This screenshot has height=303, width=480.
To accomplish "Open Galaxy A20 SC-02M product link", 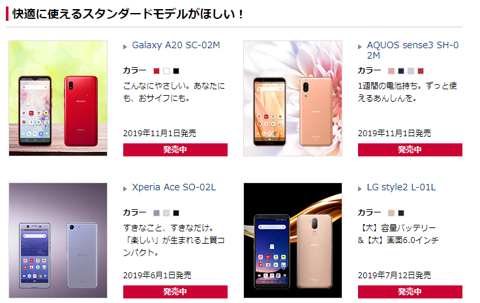I will pos(176,45).
